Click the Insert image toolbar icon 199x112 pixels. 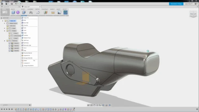tap(59, 12)
